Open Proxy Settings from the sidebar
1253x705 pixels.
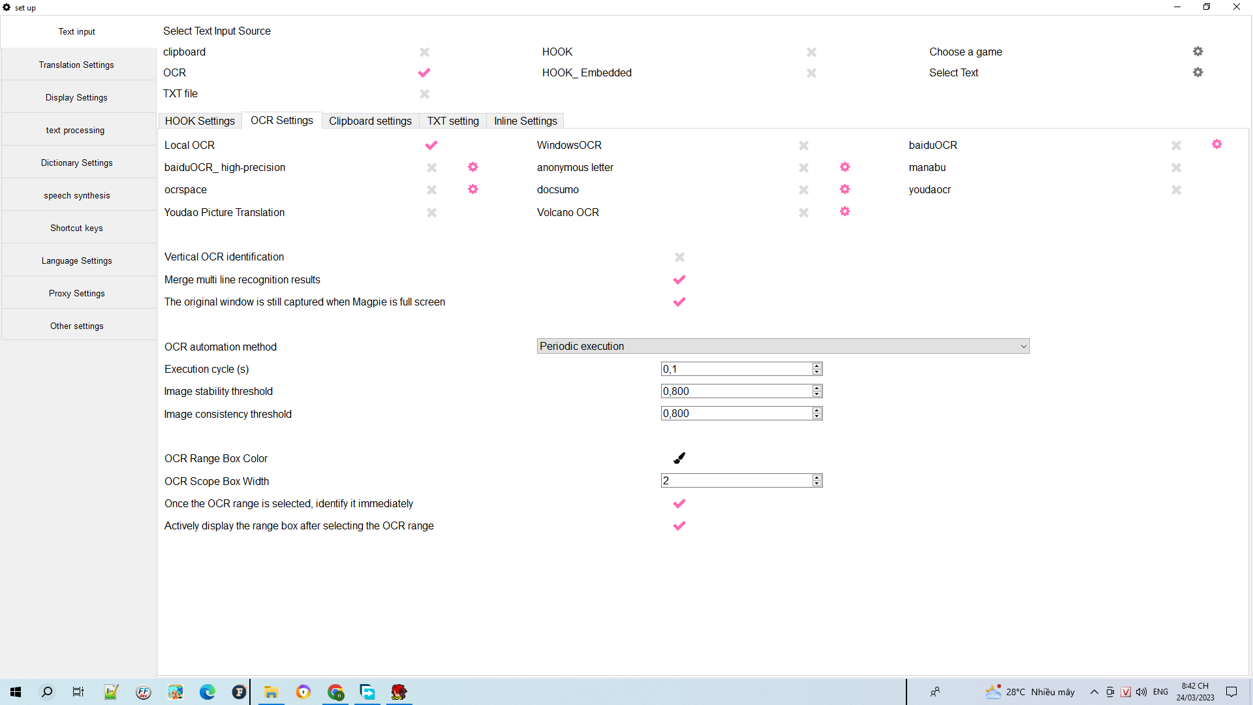click(x=76, y=293)
